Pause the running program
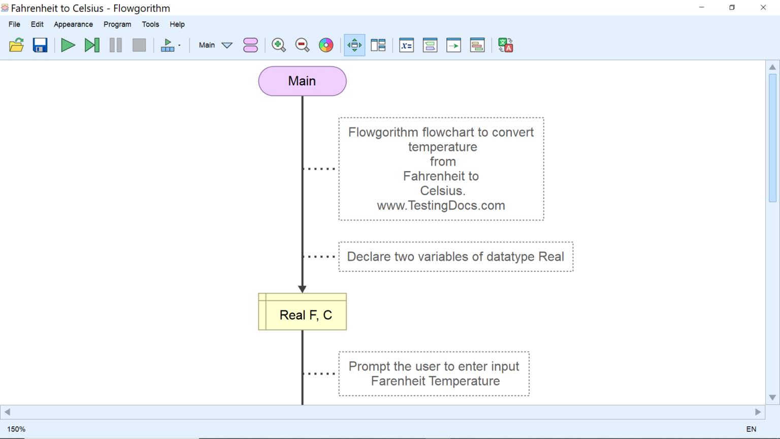The width and height of the screenshot is (780, 439). [115, 45]
